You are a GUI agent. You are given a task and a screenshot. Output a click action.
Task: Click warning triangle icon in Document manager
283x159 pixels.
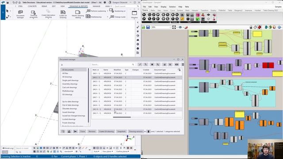point(69,132)
